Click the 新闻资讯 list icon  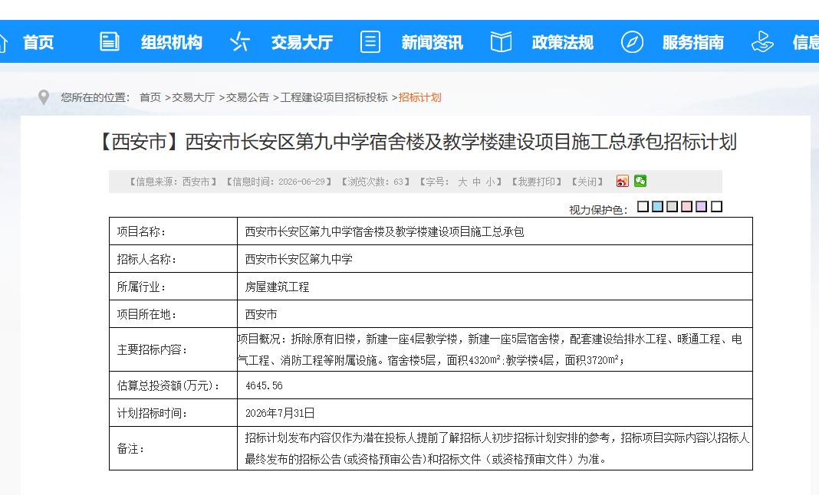point(370,42)
